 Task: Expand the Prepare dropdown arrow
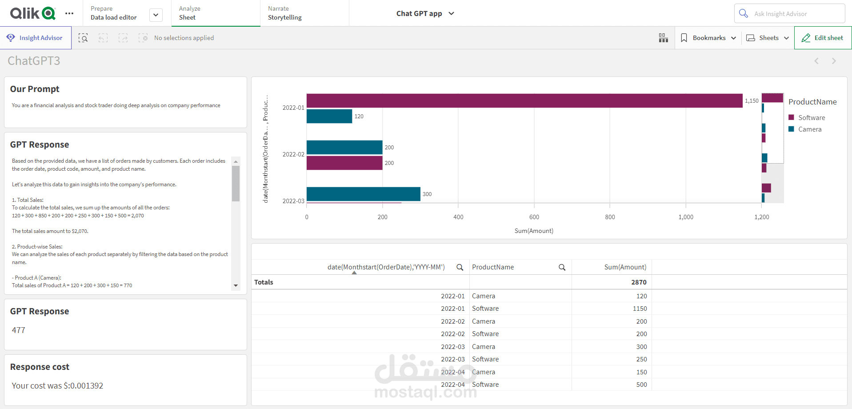156,15
